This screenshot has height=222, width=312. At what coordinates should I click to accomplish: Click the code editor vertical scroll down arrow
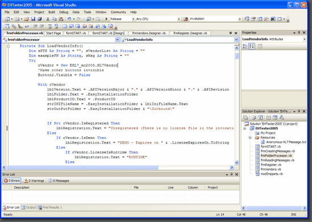tap(236, 162)
